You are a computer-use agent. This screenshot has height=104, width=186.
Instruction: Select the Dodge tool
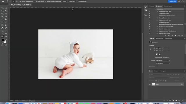tap(2, 28)
